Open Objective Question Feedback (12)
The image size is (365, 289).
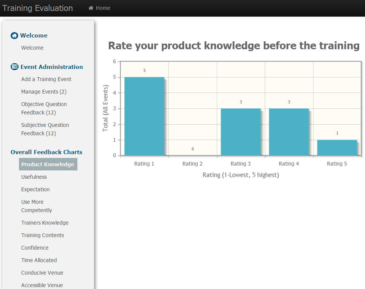pyautogui.click(x=44, y=108)
